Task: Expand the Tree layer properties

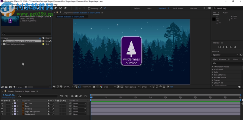Action: tap(12, 106)
